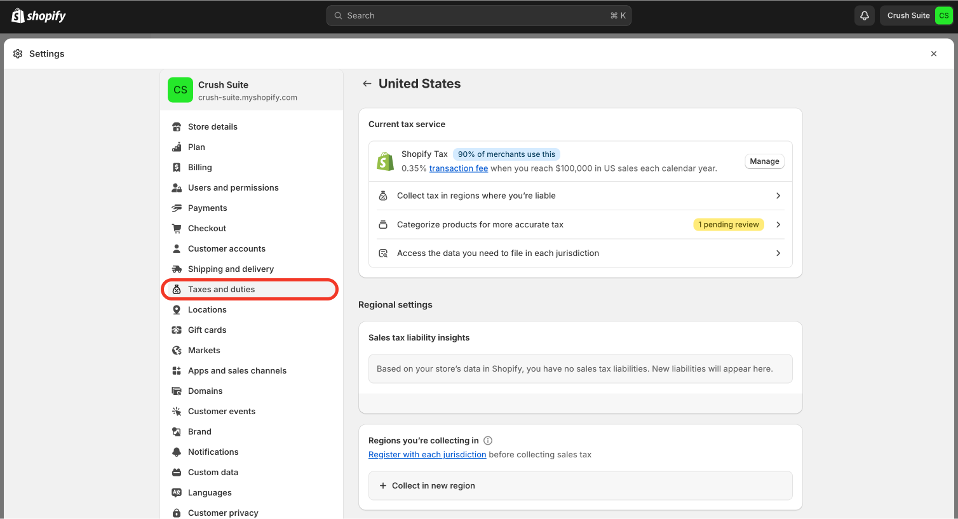Image resolution: width=958 pixels, height=519 pixels.
Task: Open the Crush Suite store menu in the top bar
Action: (916, 16)
